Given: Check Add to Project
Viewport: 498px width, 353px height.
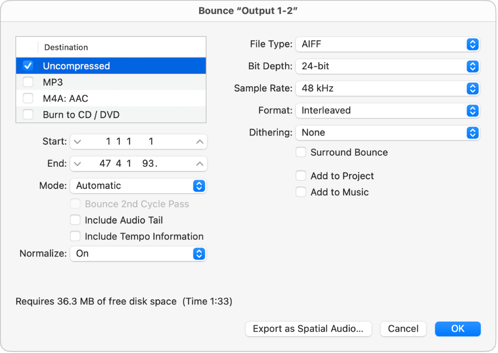Looking at the screenshot, I should coord(301,176).
